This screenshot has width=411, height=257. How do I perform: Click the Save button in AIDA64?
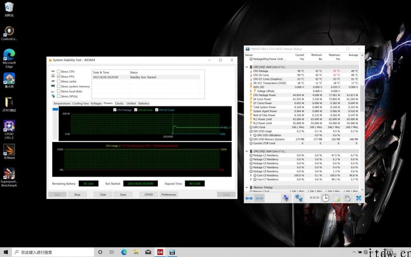pos(123,194)
